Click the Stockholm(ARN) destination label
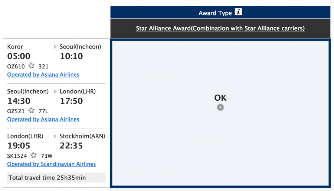This screenshot has width=334, height=191. coord(82,136)
